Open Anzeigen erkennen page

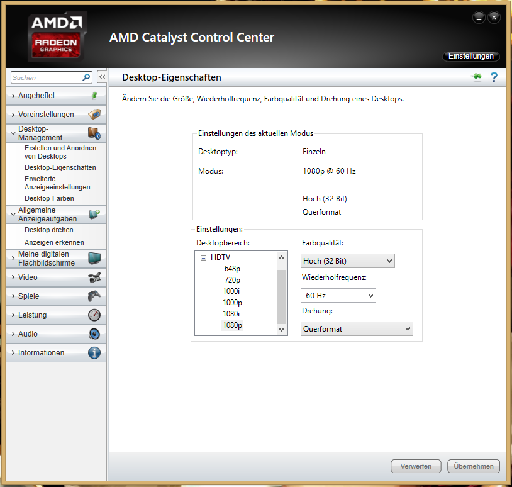pyautogui.click(x=54, y=242)
